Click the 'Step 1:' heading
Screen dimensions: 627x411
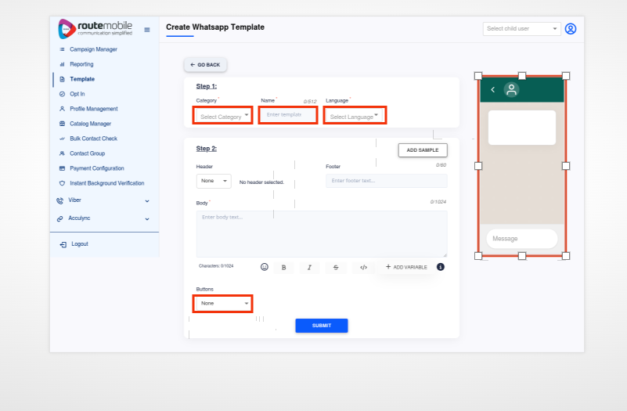pyautogui.click(x=207, y=86)
